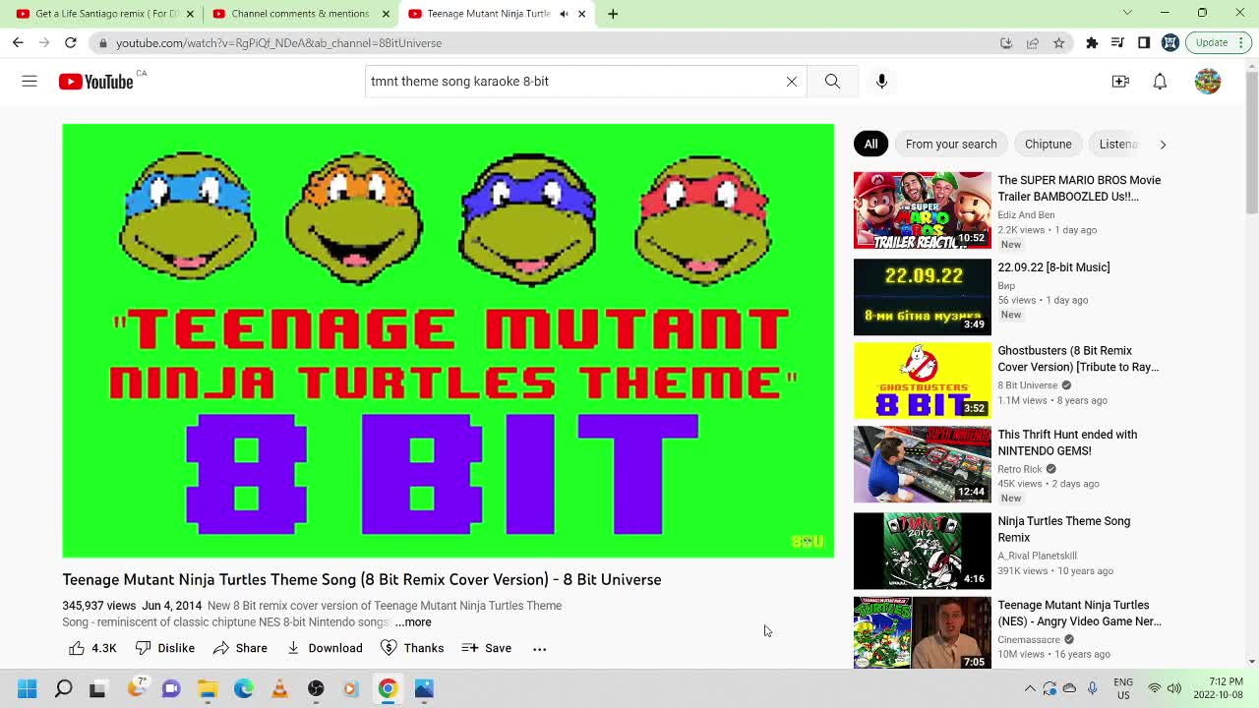The image size is (1259, 708).
Task: Open volume control in system tray
Action: [1174, 688]
